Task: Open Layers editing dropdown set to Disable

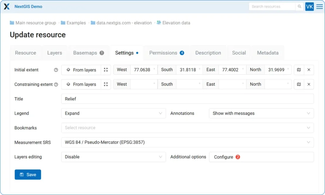Action: click(113, 157)
